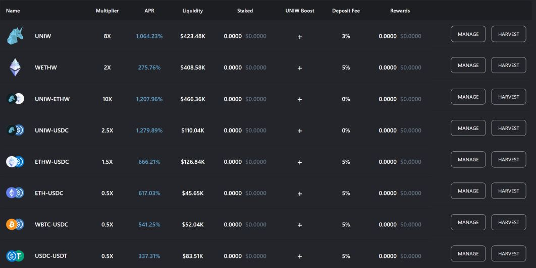Click the 666.21% APR value

149,162
